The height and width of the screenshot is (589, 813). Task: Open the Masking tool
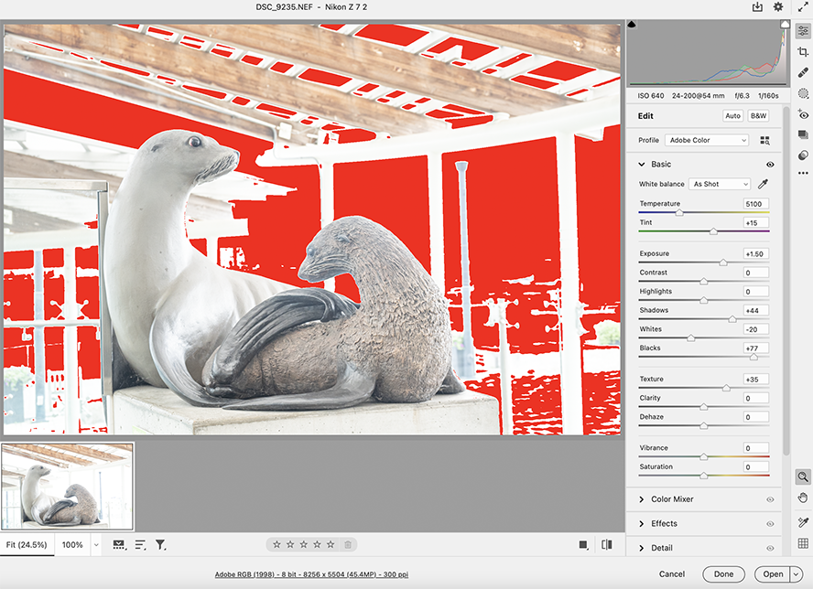point(803,93)
